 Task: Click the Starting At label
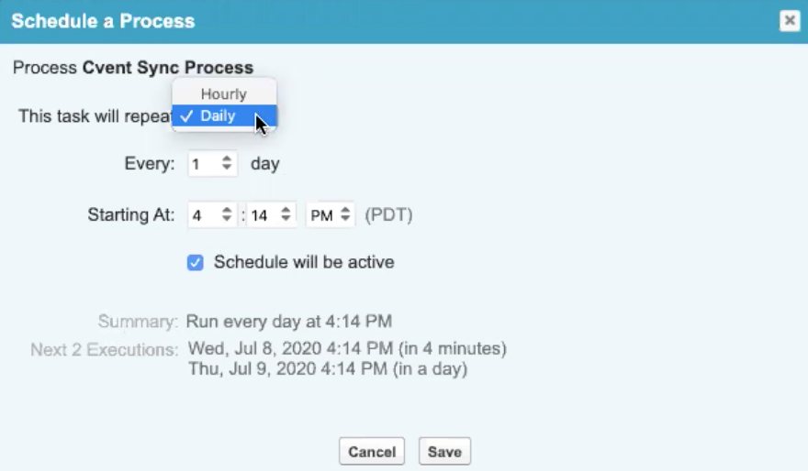click(131, 216)
